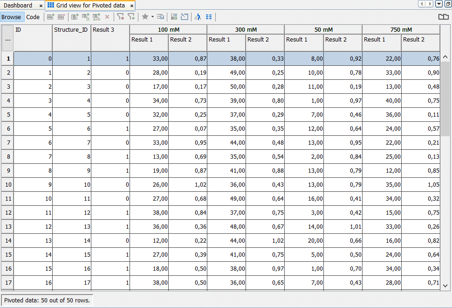Open the book icon at toolbar right
The width and height of the screenshot is (452, 308).
click(444, 17)
